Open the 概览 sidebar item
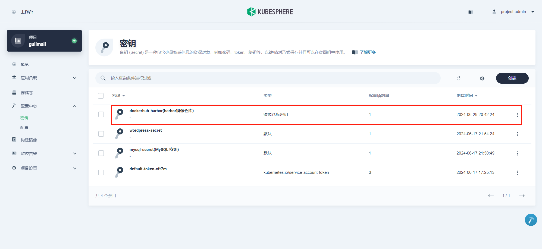Screen dimensions: 542x249 (x=25, y=65)
